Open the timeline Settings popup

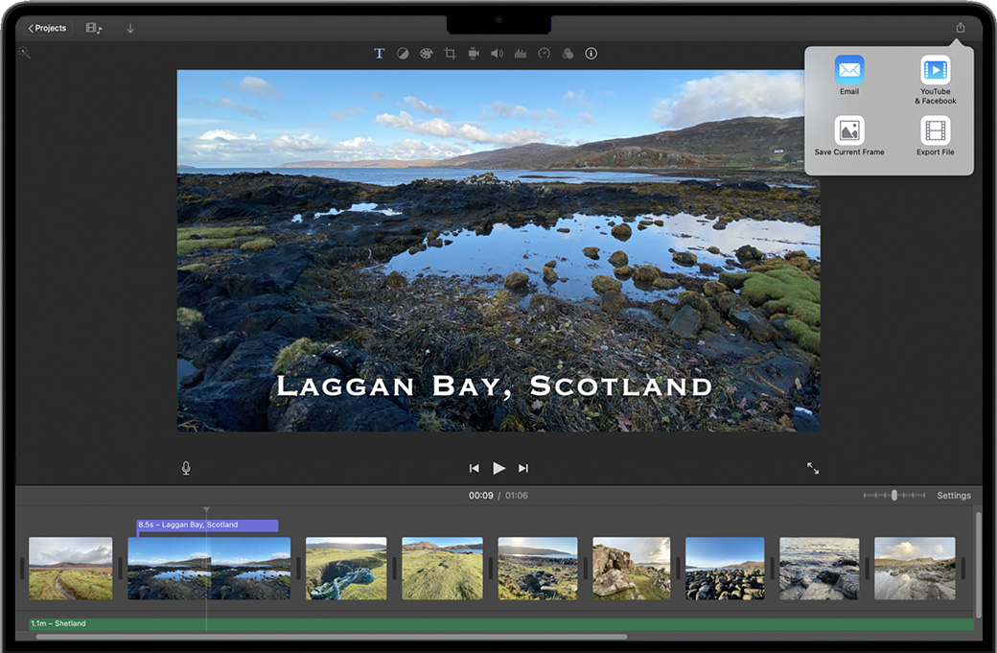(953, 496)
